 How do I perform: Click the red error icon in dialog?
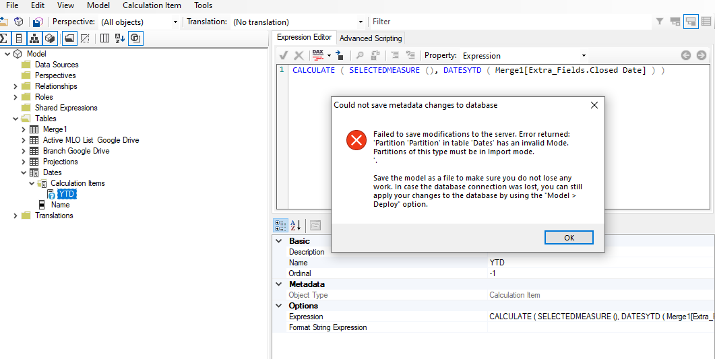click(x=356, y=140)
